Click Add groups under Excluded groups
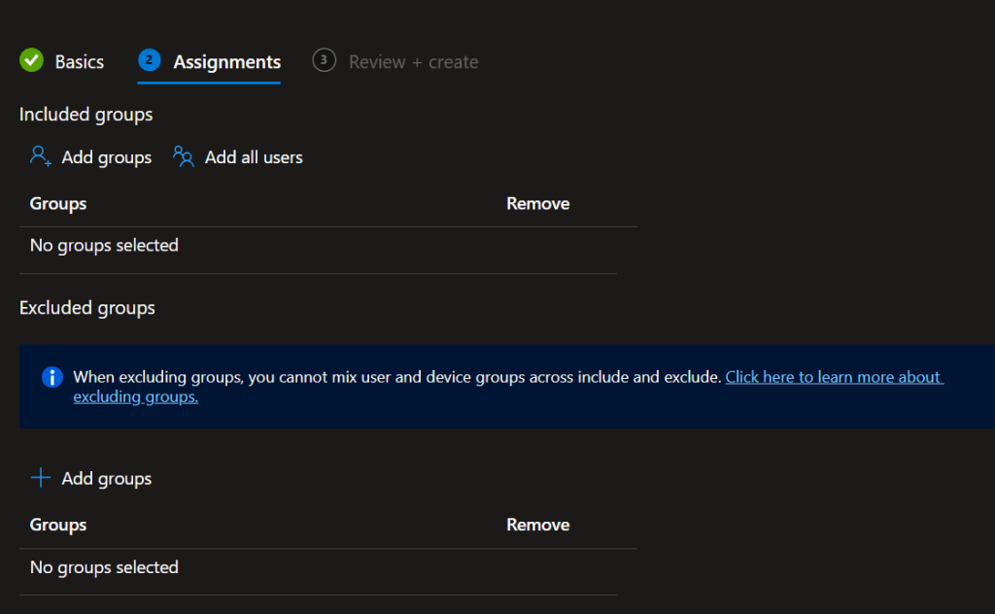The width and height of the screenshot is (995, 614). pyautogui.click(x=106, y=478)
